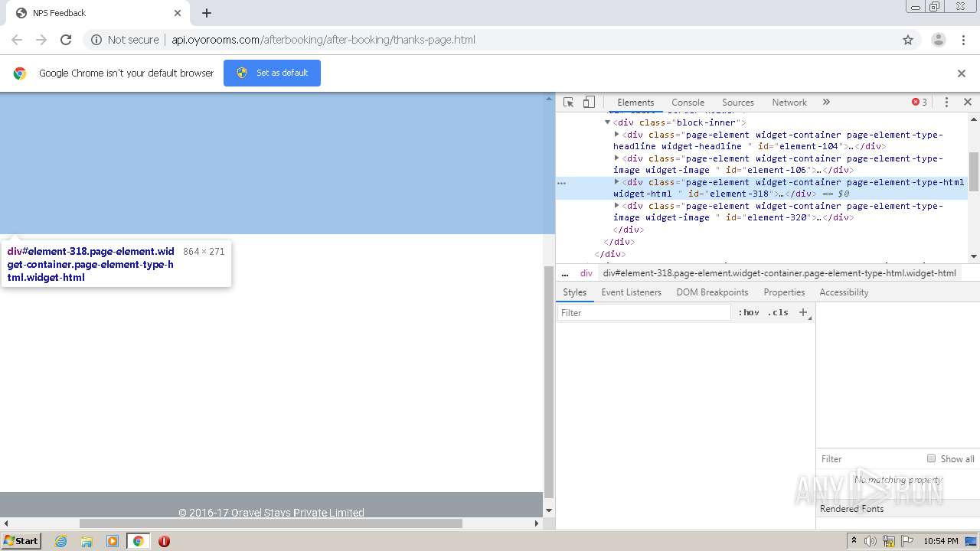
Task: Click the taskbar clock 10:54 PM
Action: point(941,541)
